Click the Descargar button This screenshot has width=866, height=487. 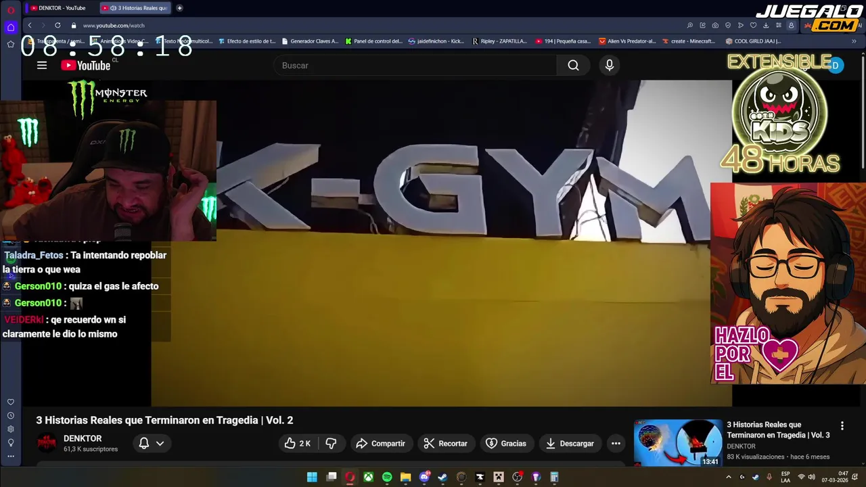point(570,444)
